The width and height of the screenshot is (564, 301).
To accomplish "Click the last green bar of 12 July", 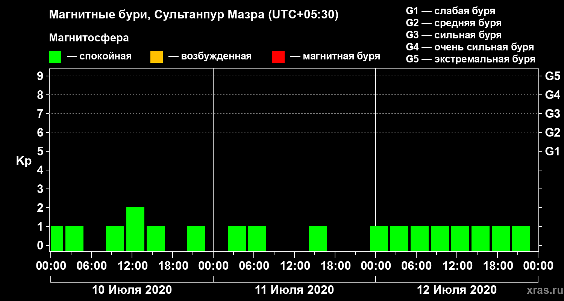I will point(521,239).
